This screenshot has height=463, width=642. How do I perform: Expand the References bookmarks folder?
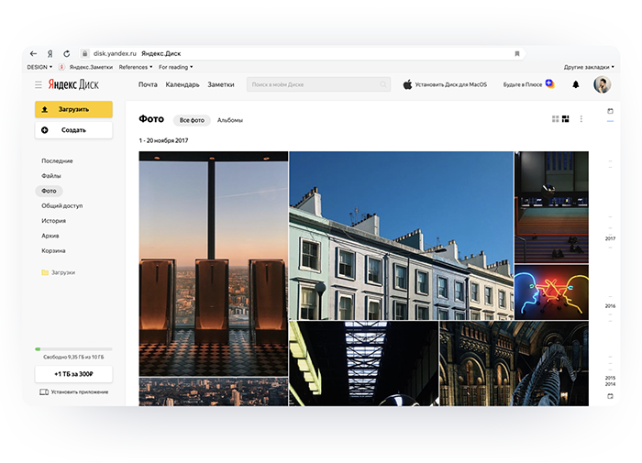point(136,67)
